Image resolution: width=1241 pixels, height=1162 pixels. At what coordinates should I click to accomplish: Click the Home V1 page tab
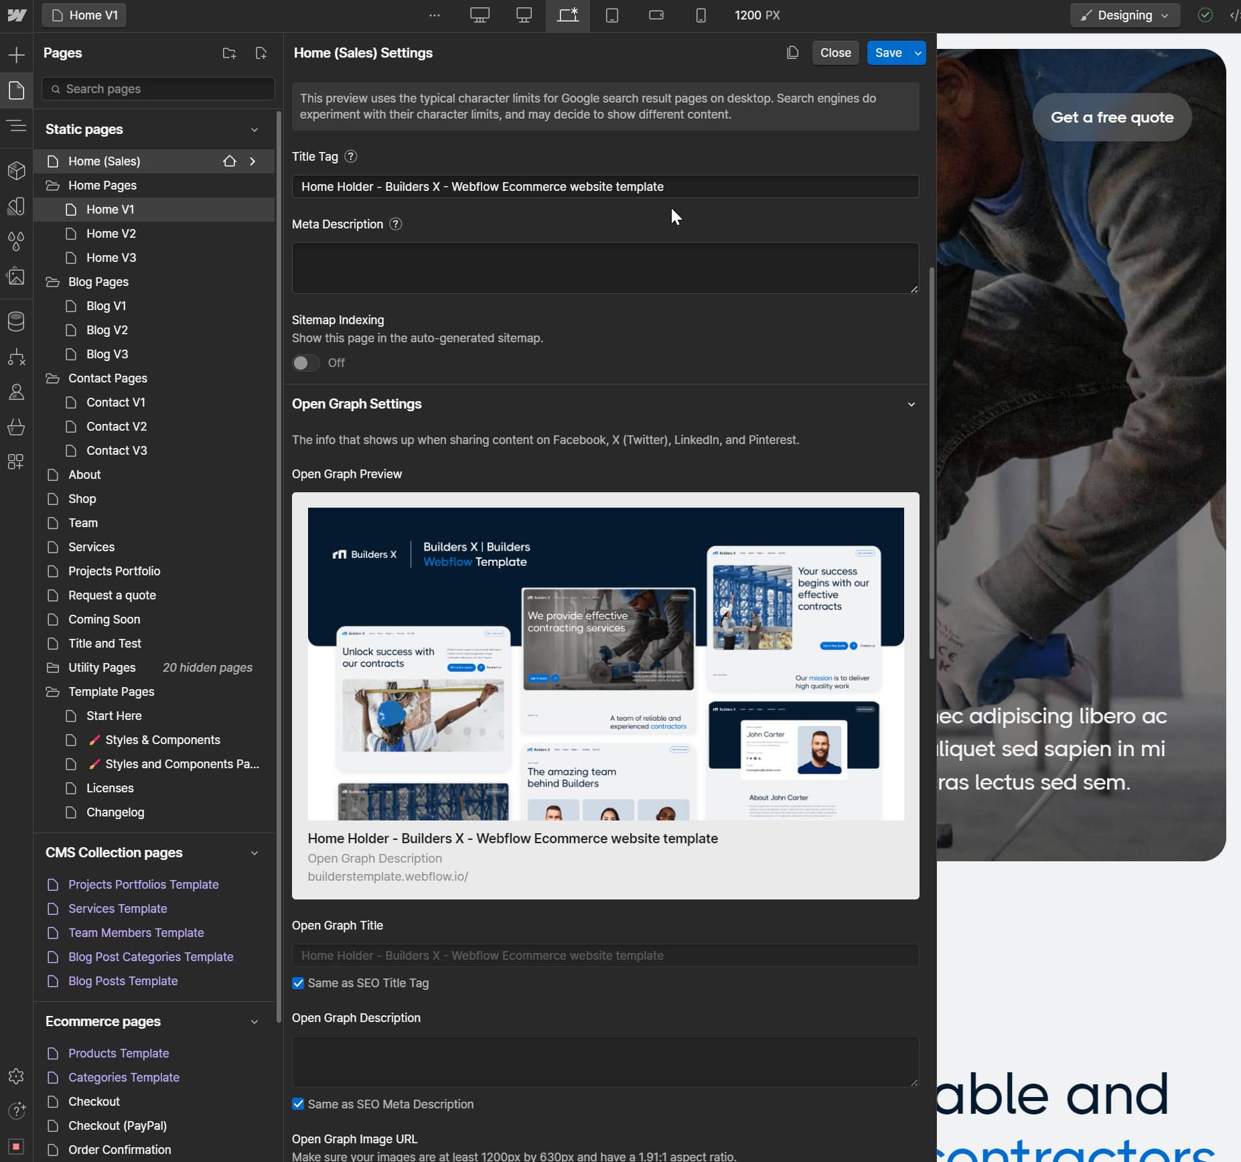84,15
